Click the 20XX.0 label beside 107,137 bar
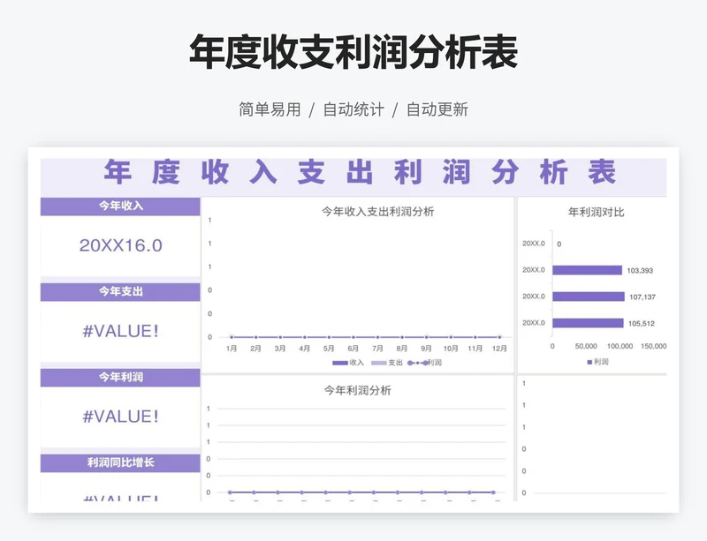The height and width of the screenshot is (541, 707). point(534,297)
